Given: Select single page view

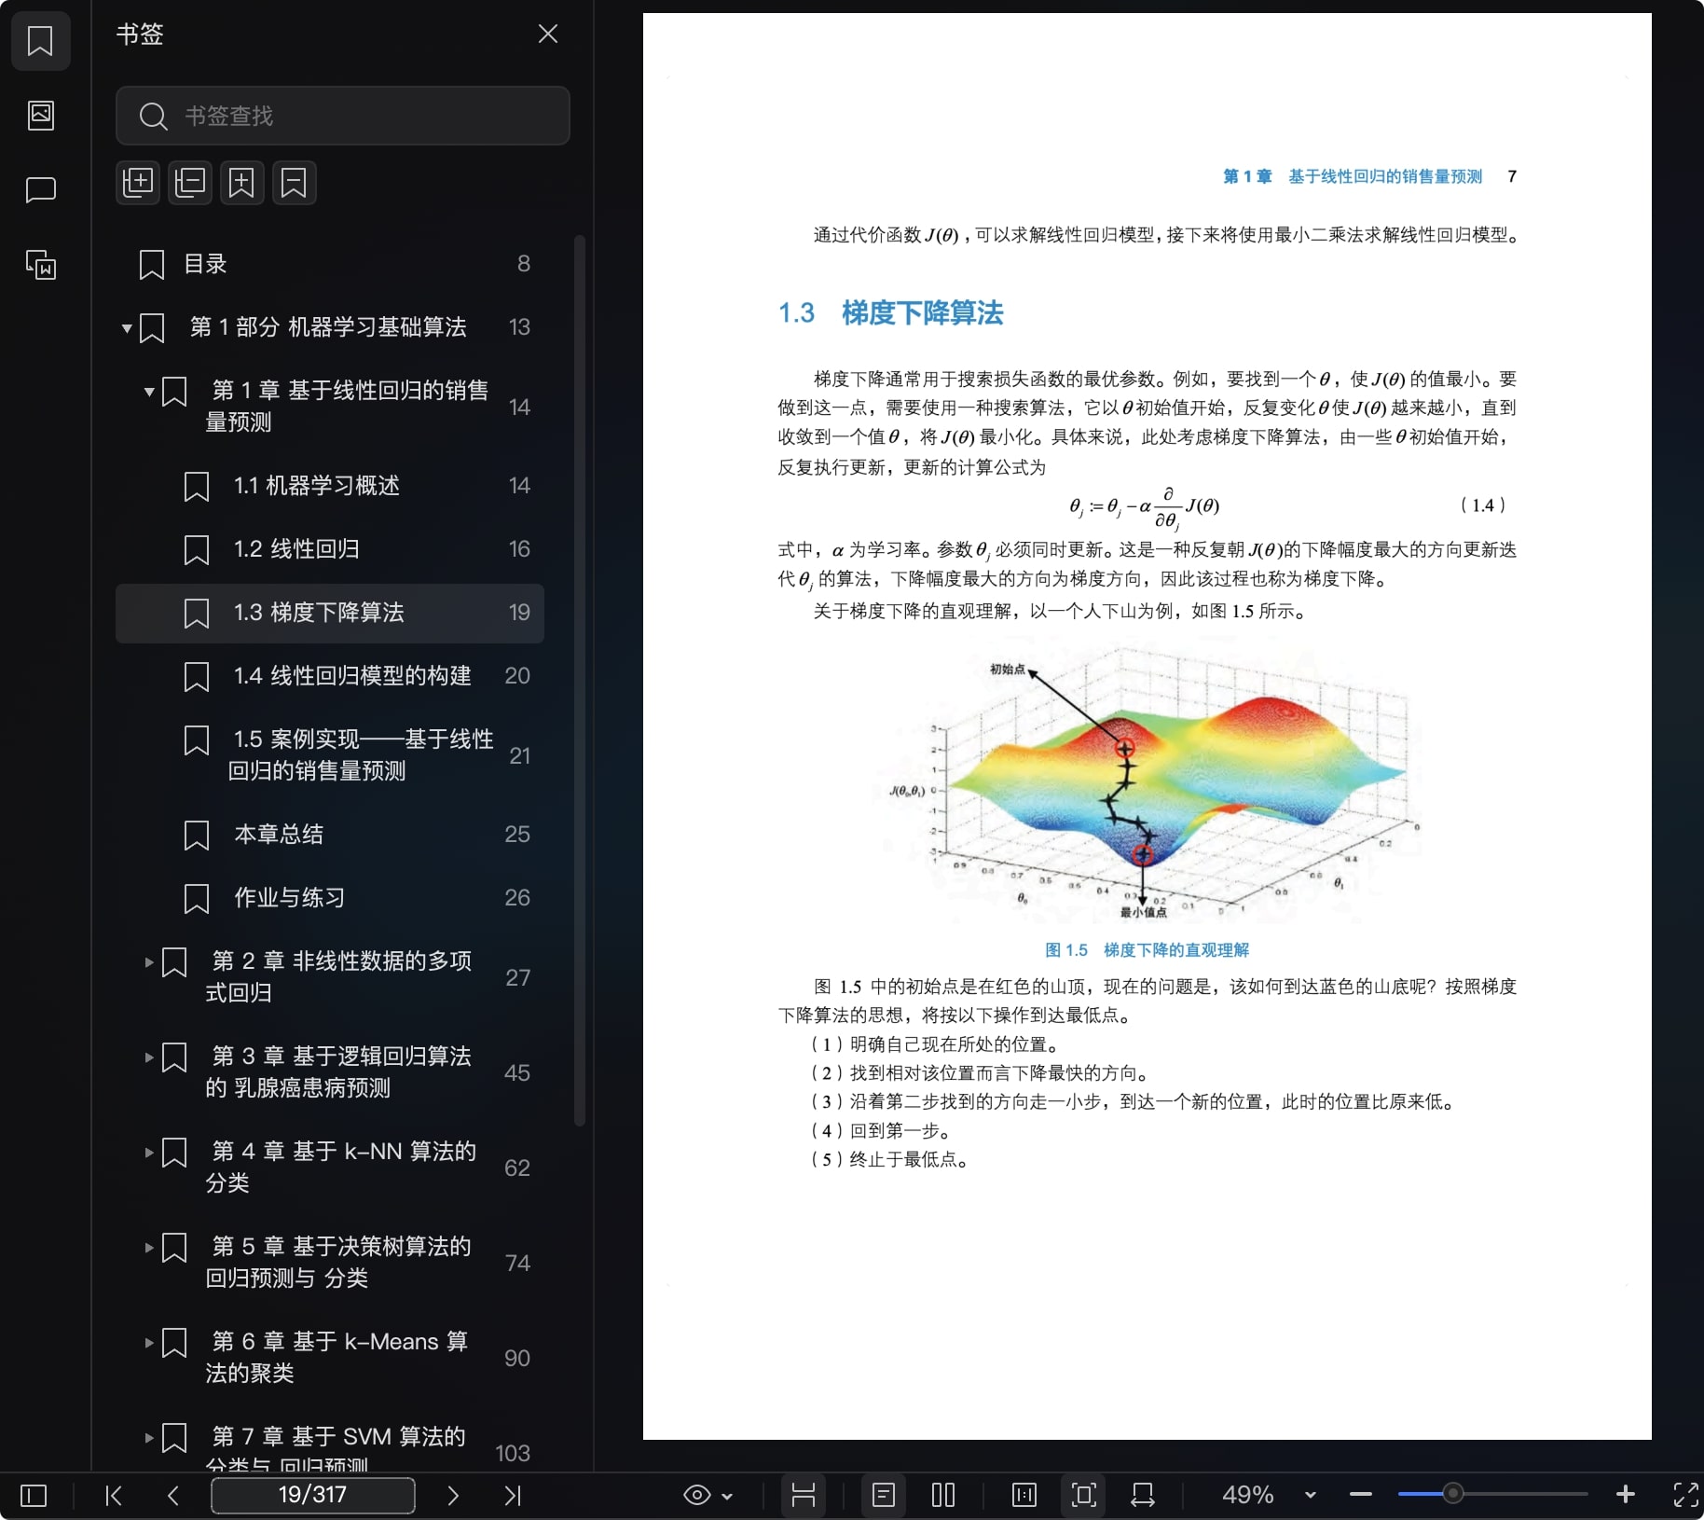Looking at the screenshot, I should coord(884,1495).
